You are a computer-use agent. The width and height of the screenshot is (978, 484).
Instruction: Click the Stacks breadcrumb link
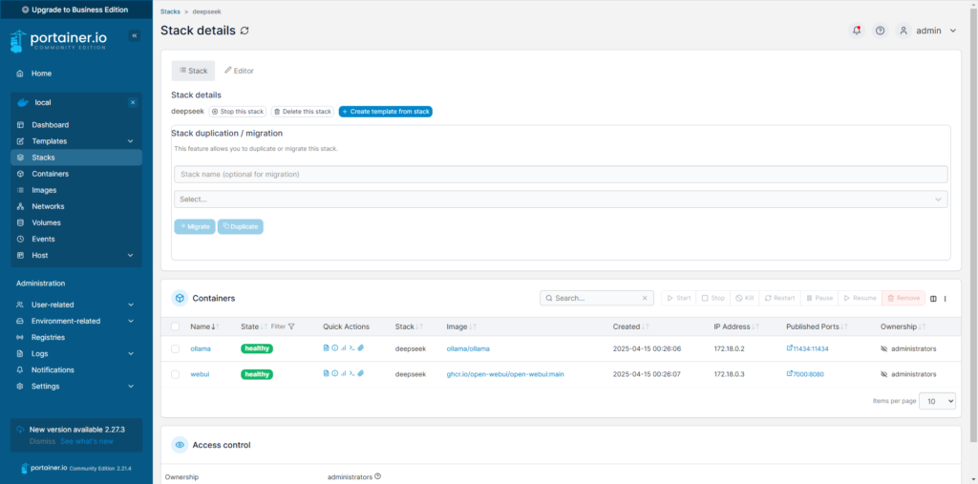(170, 11)
